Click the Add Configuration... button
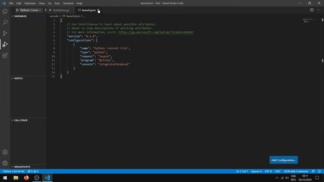 pos(283,160)
